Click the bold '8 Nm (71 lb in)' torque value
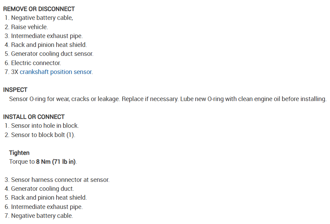330x224 pixels. [56, 162]
